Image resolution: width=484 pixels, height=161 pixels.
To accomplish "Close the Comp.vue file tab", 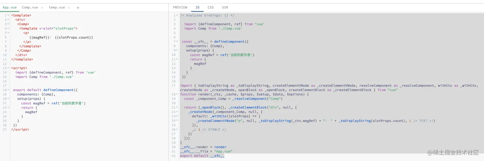I will pyautogui.click(x=42, y=8).
